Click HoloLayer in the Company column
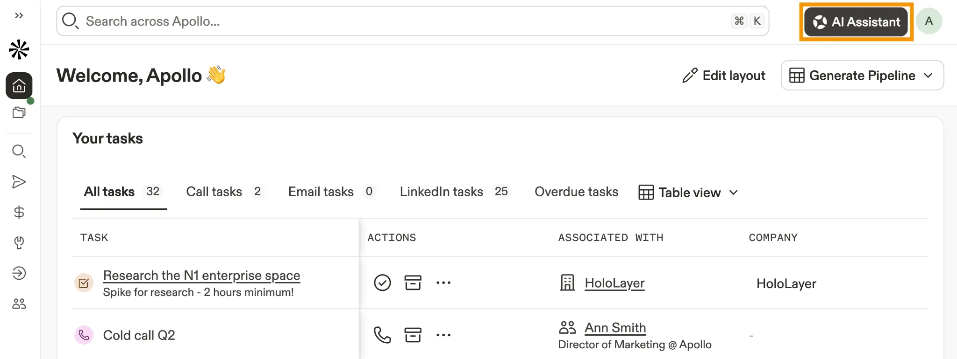This screenshot has width=957, height=359. [x=786, y=283]
